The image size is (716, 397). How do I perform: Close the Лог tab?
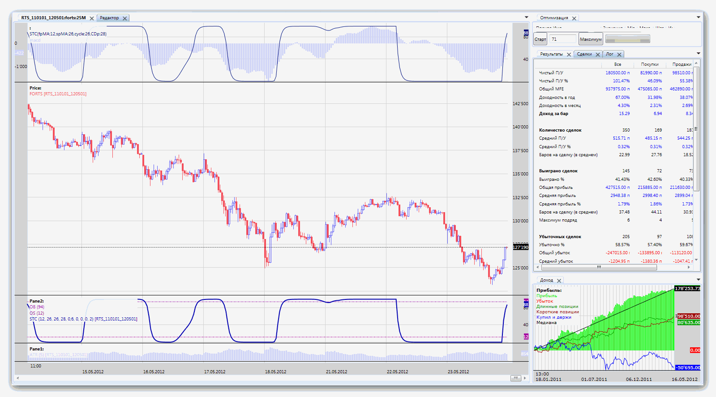click(619, 55)
